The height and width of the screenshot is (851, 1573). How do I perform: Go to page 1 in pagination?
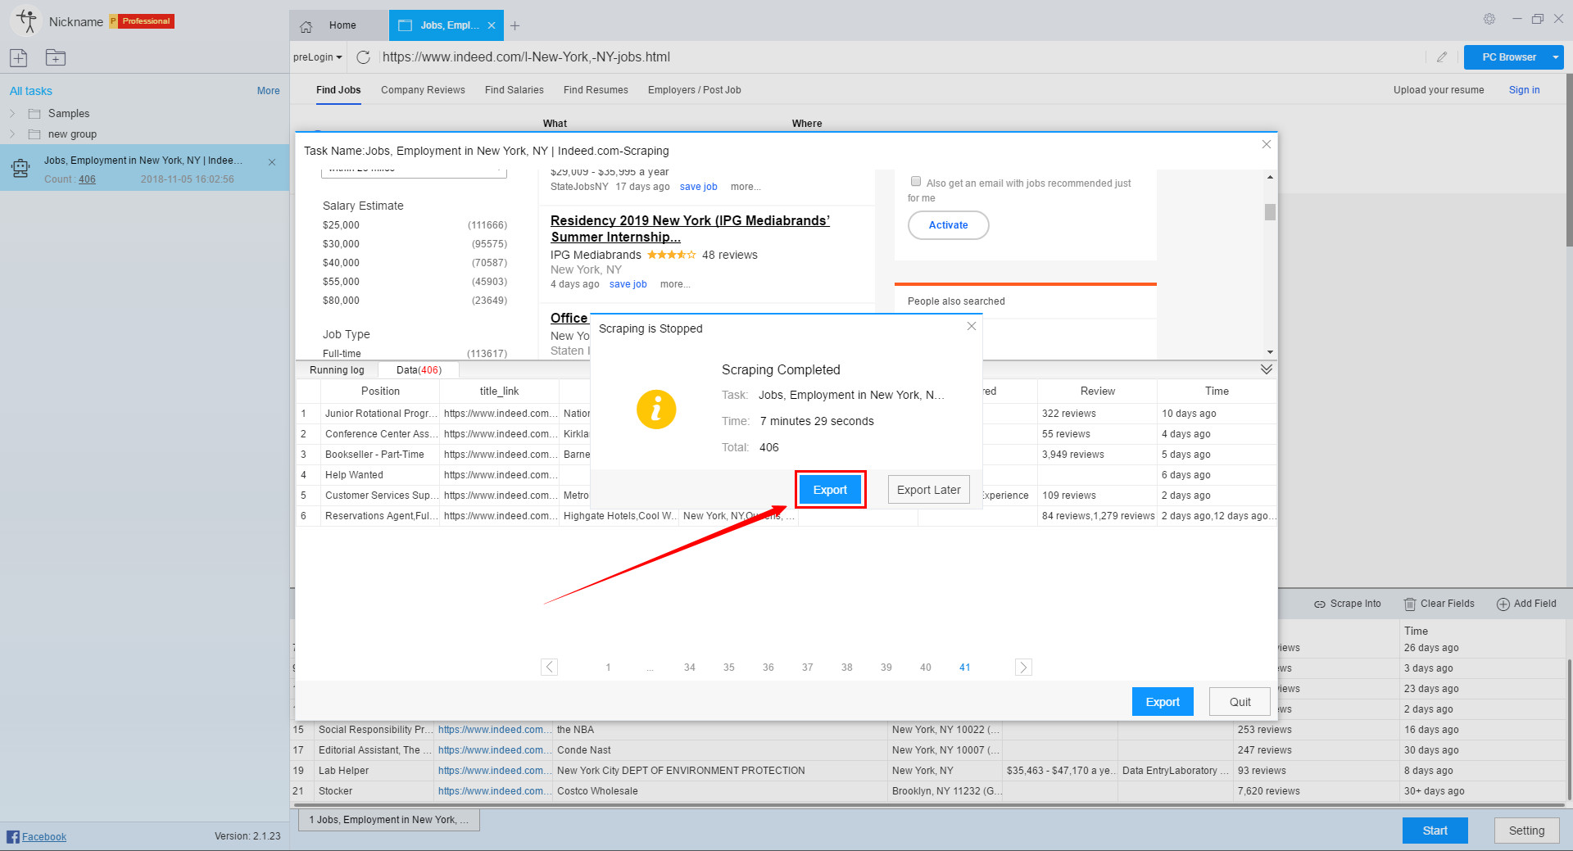pyautogui.click(x=608, y=668)
